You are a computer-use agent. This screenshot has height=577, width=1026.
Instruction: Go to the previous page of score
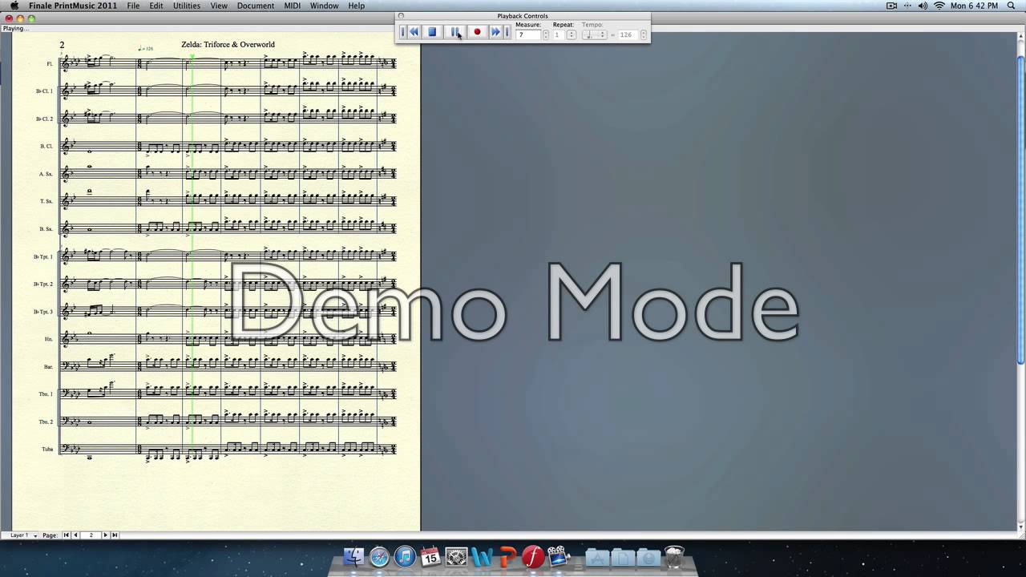[75, 535]
